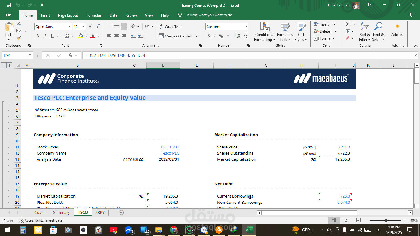Copy the selected cell

pyautogui.click(x=19, y=31)
